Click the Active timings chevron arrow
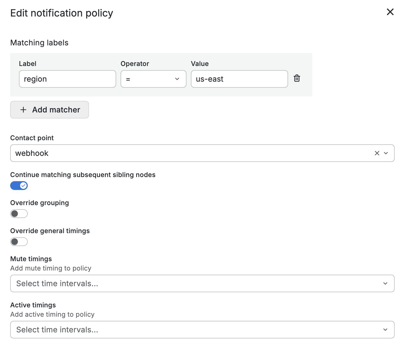This screenshot has height=353, width=407. pos(385,330)
